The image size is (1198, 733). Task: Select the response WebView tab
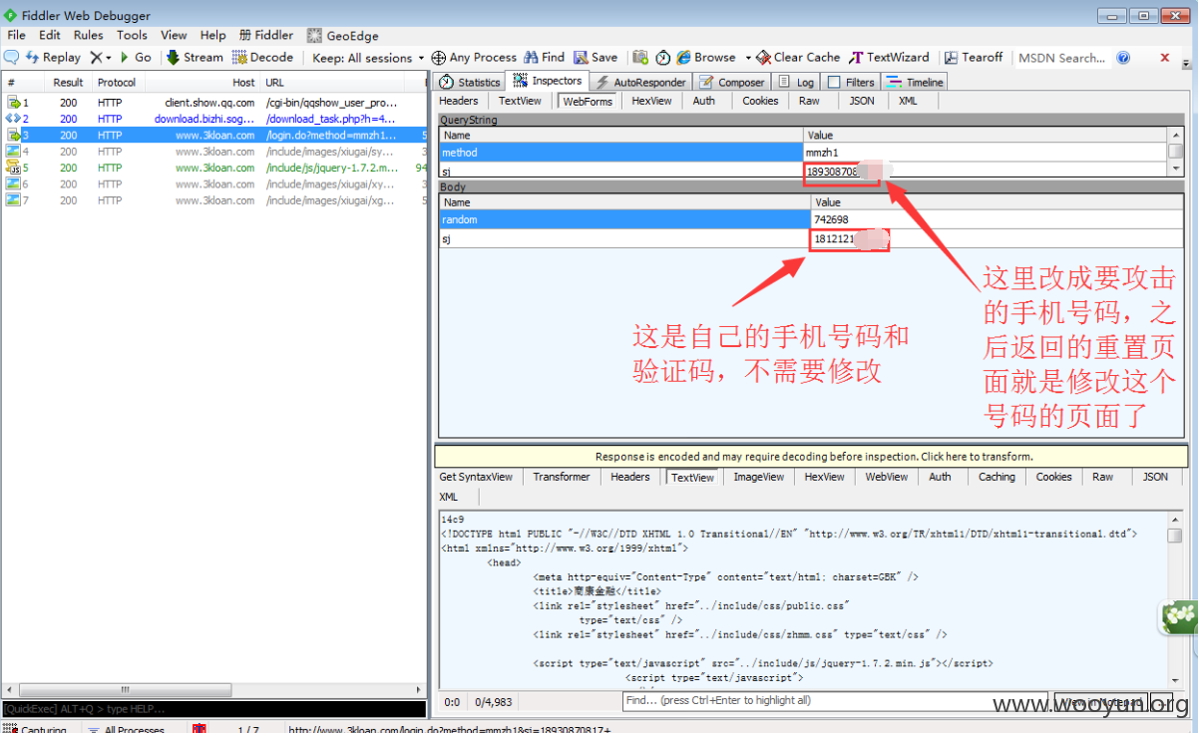click(x=887, y=477)
